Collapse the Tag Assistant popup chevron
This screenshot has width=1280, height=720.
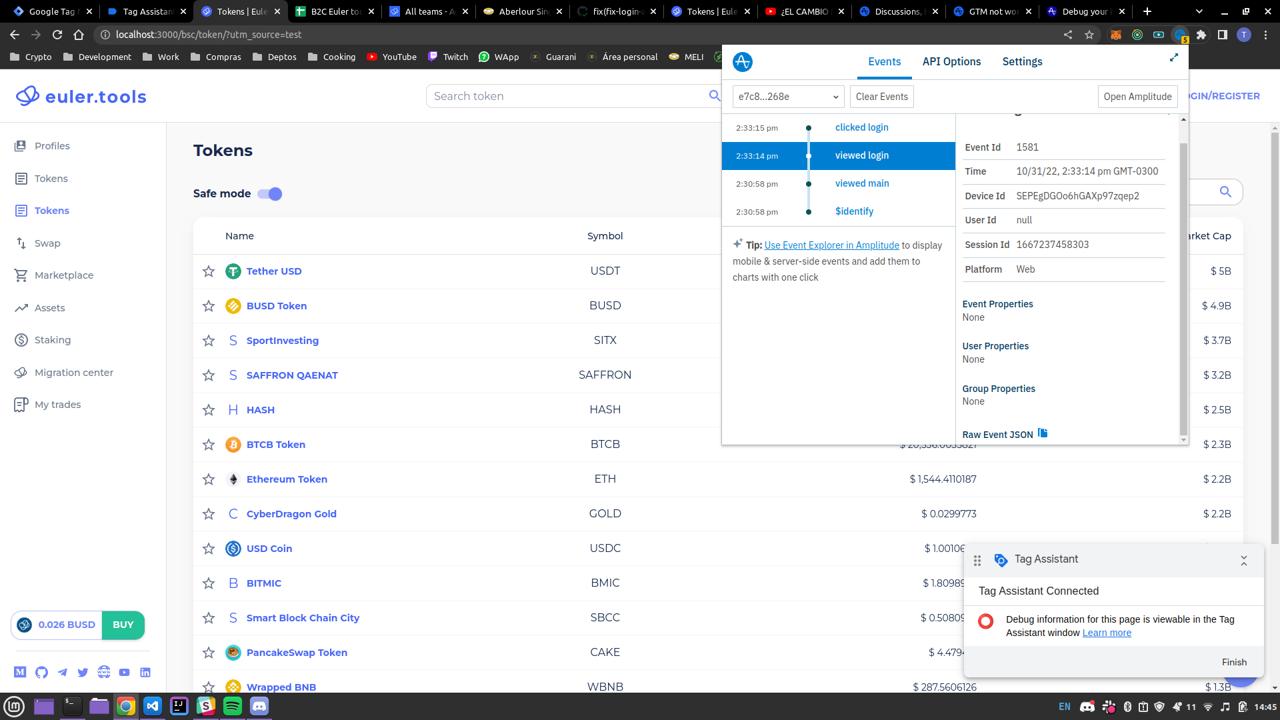(x=1243, y=561)
